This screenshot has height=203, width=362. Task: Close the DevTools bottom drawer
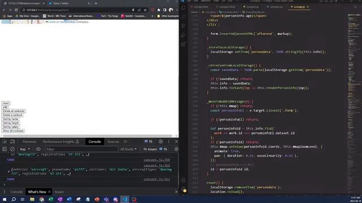(x=176, y=192)
